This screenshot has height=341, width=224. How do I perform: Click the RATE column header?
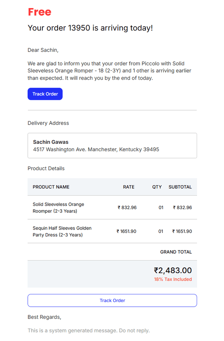pyautogui.click(x=129, y=187)
